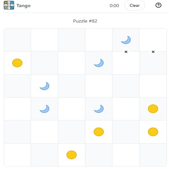Toggle the empty bottom-right grid cell
The width and height of the screenshot is (169, 169).
(x=153, y=155)
